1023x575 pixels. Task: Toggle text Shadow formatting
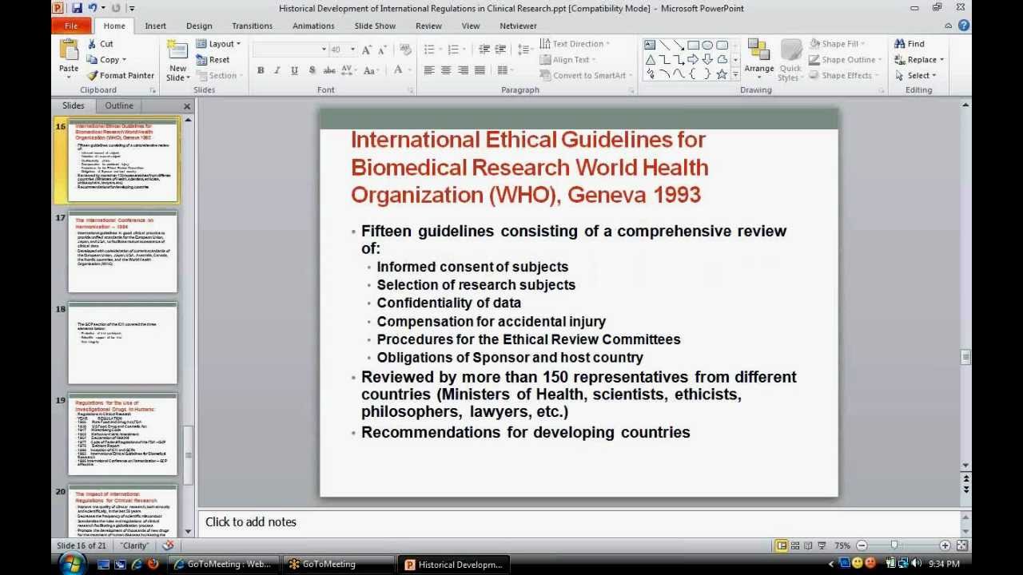[x=311, y=70]
